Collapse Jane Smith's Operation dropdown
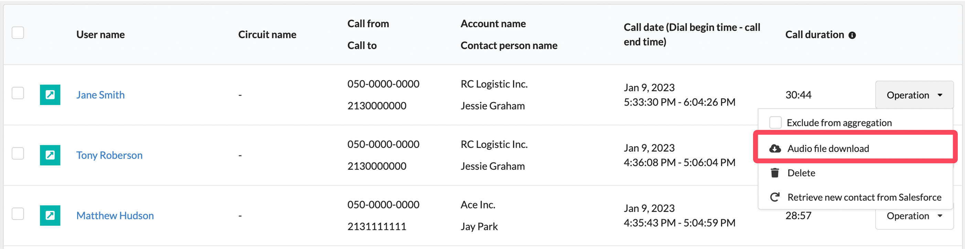 (914, 95)
